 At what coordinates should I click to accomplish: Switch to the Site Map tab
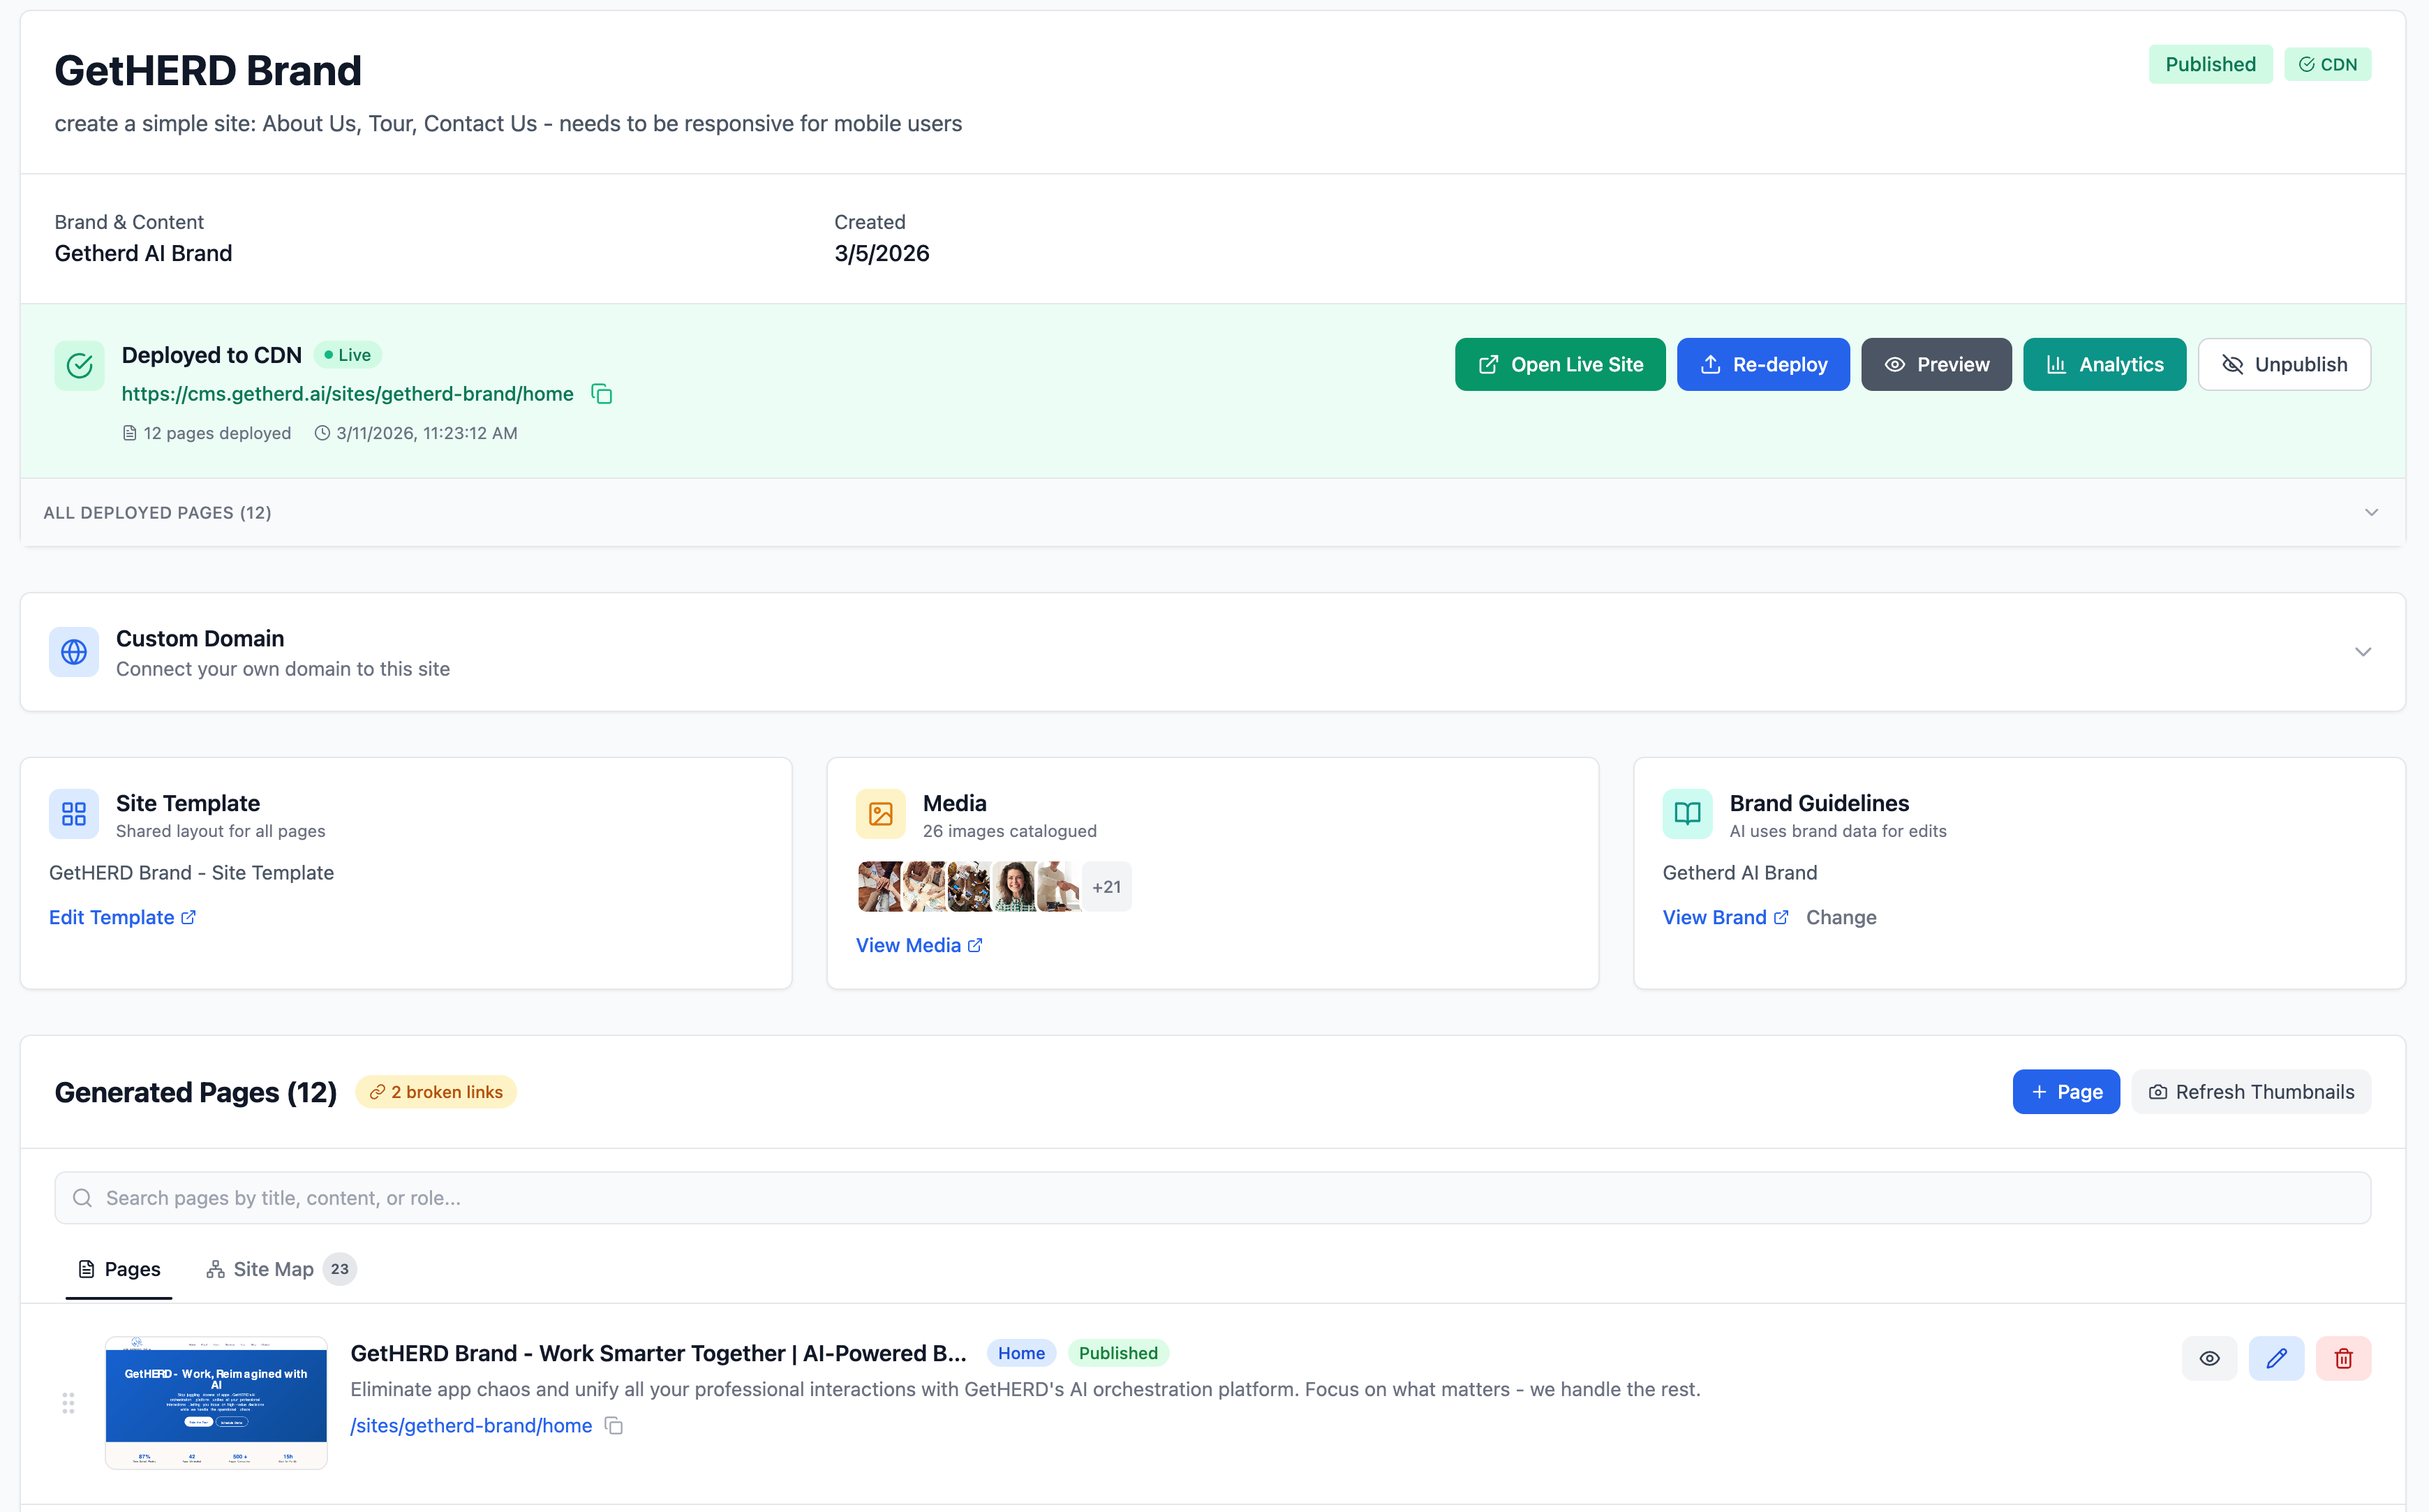tap(272, 1269)
